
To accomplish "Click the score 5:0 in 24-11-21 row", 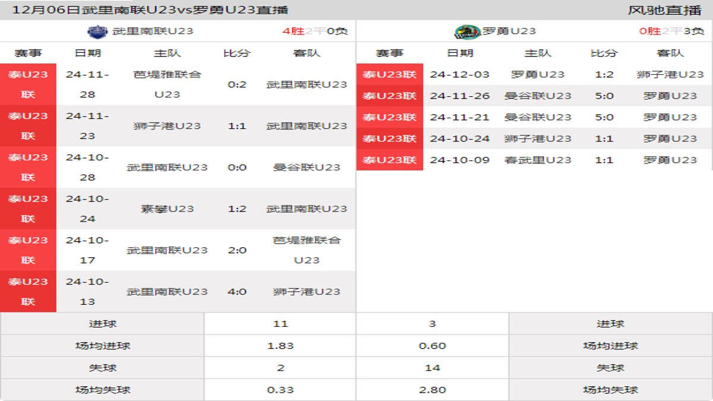I will click(x=604, y=117).
